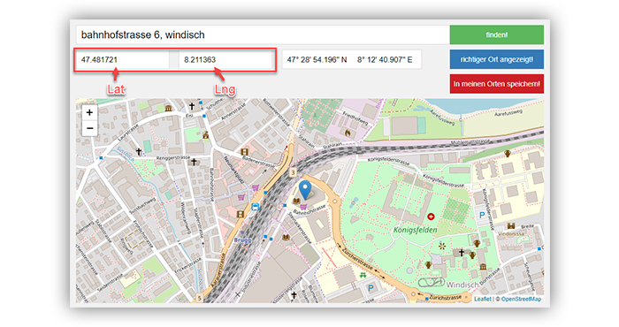Select route shield number 3
619x327 pixels.
click(293, 172)
